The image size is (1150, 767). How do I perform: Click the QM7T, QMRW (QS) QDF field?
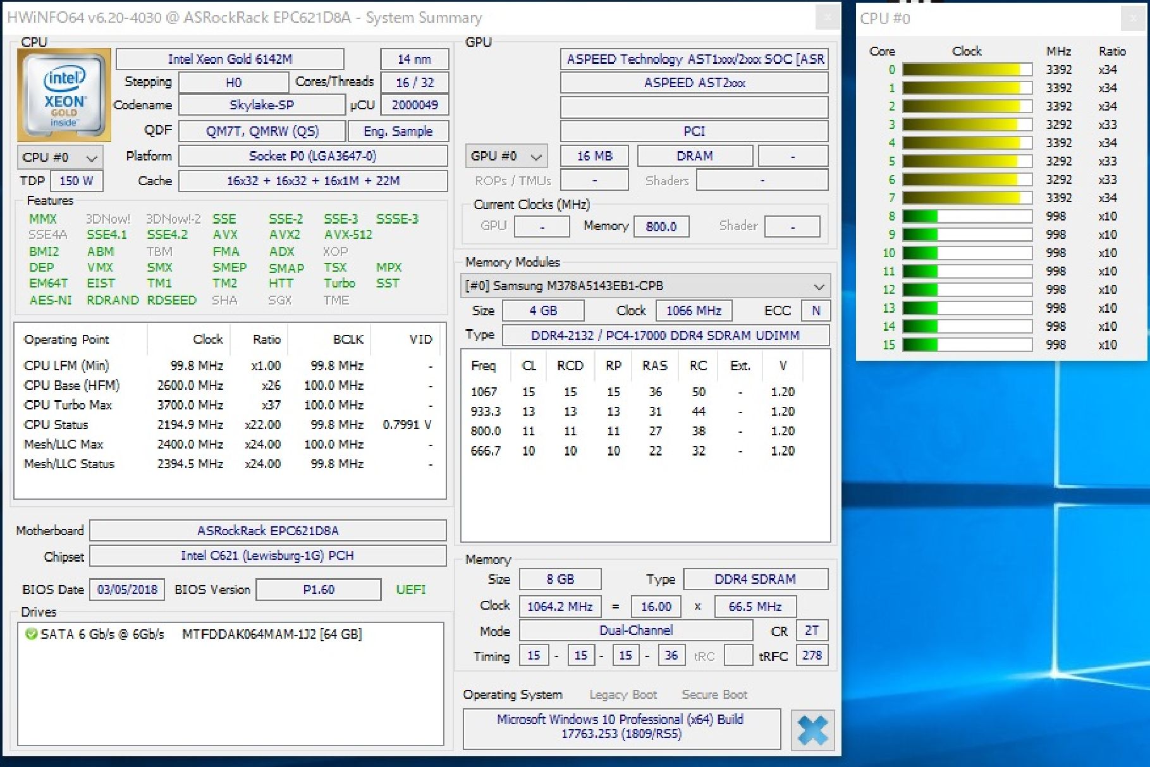click(x=262, y=131)
